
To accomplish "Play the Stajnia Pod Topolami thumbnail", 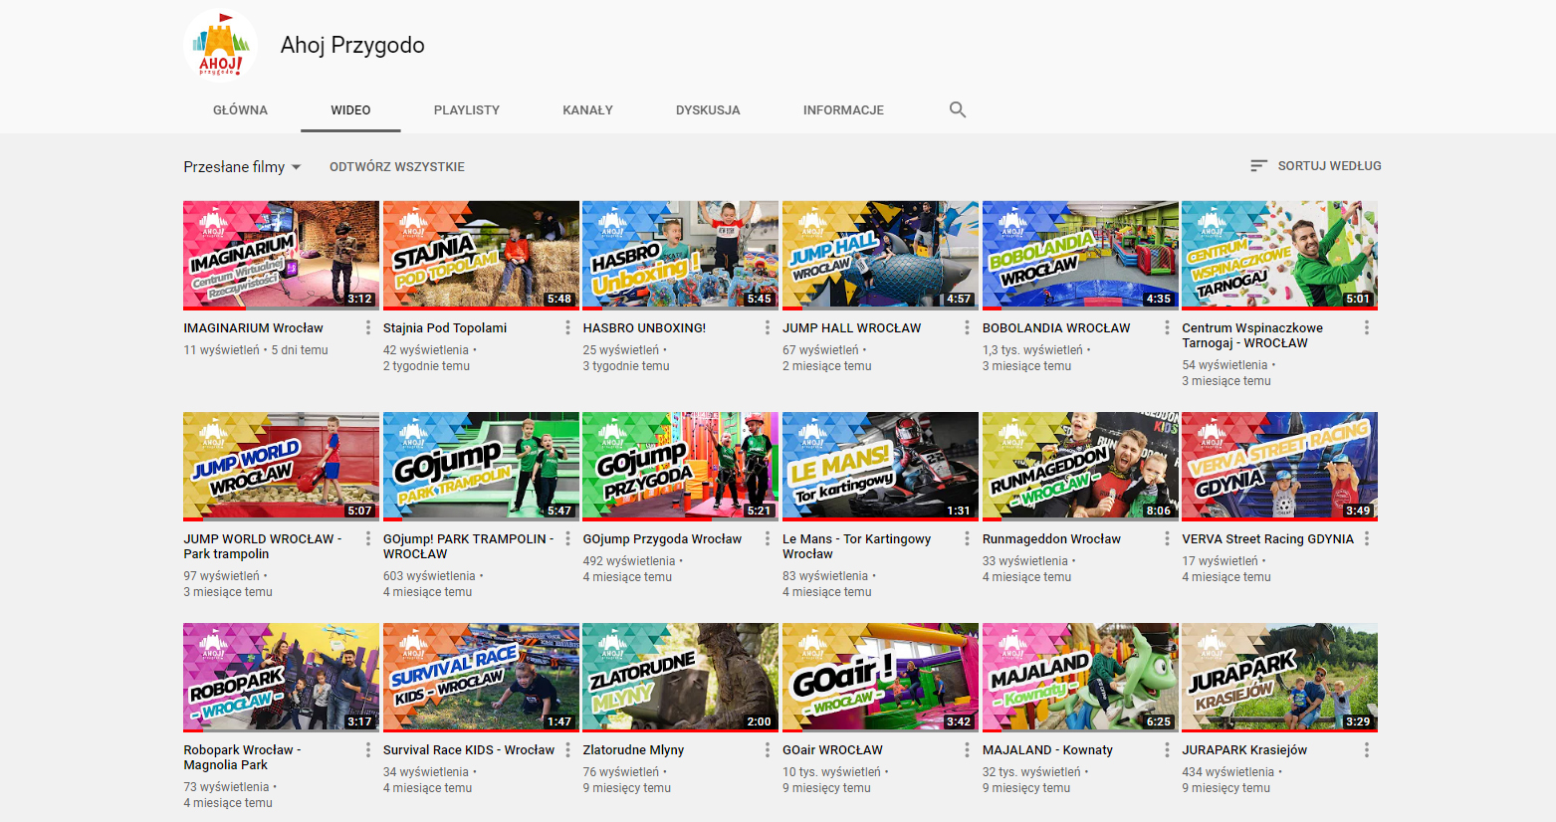I will 481,255.
